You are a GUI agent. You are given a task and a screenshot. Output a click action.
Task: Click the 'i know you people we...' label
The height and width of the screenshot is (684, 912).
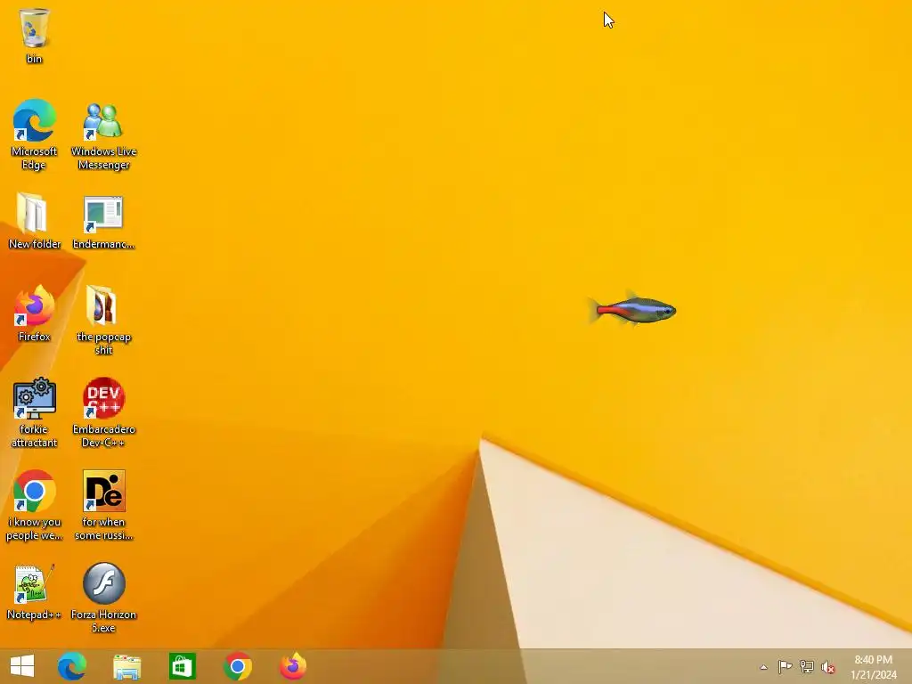point(34,529)
